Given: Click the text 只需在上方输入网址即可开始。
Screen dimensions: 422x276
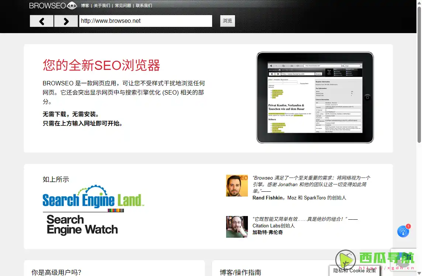Looking at the screenshot, I should click(x=84, y=123).
